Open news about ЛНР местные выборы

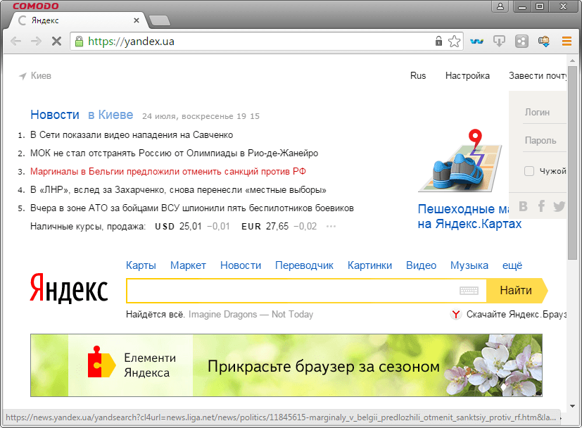tap(178, 190)
